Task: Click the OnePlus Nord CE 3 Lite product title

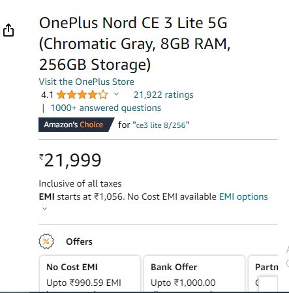Action: [x=134, y=44]
